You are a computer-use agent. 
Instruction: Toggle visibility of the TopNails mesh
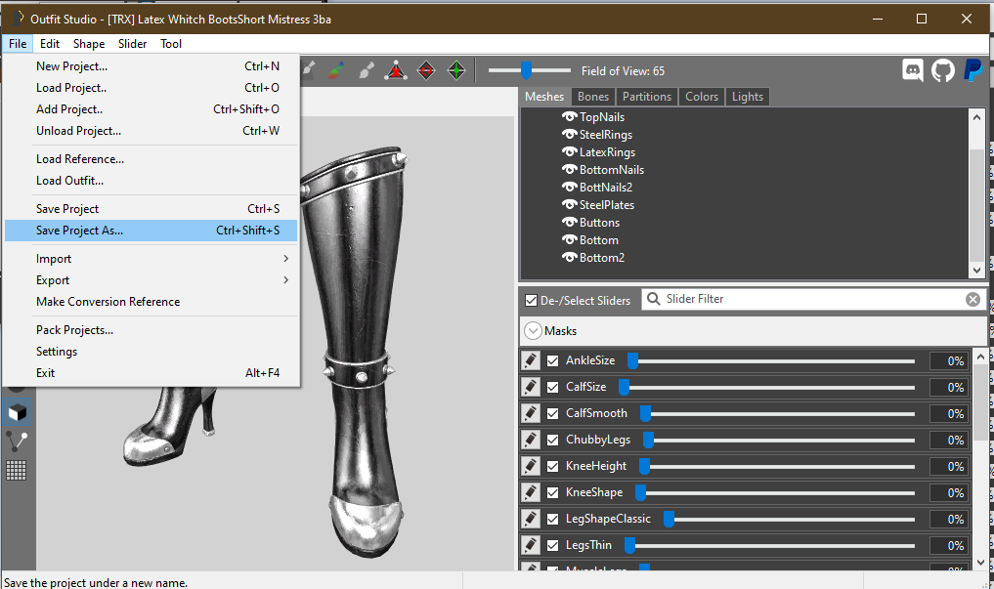[569, 116]
